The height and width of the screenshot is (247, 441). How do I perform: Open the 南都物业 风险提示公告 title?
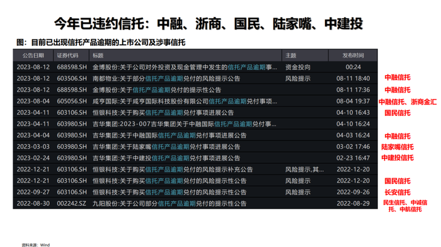166,79
